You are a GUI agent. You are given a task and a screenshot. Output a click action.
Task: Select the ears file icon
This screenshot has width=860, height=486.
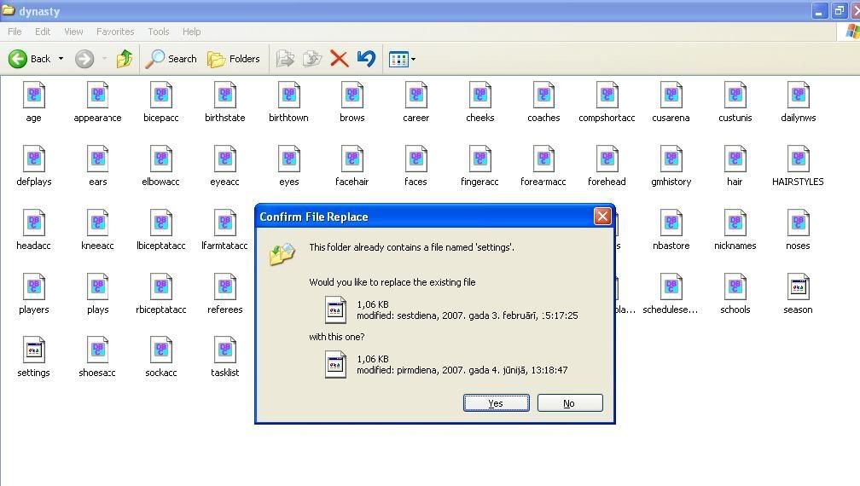97,159
